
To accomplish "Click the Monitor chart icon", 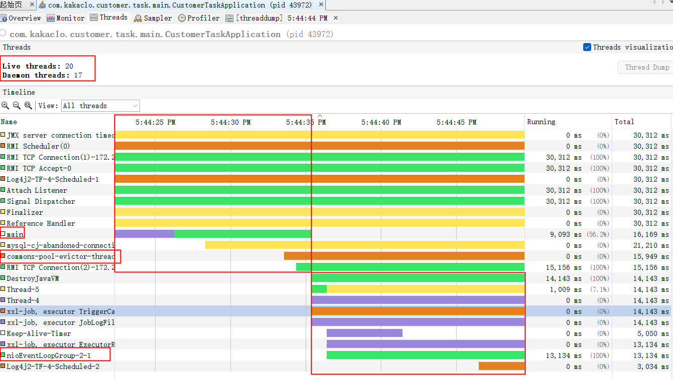I will tap(51, 18).
